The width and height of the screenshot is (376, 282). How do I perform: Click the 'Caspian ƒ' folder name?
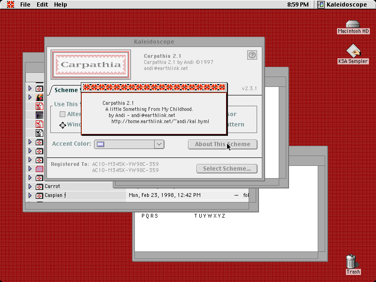[55, 196]
